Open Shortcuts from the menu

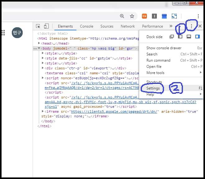pyautogui.click(x=171, y=82)
